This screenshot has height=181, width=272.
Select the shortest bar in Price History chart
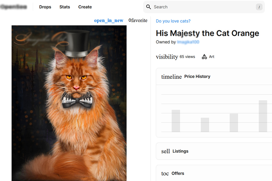205,125
